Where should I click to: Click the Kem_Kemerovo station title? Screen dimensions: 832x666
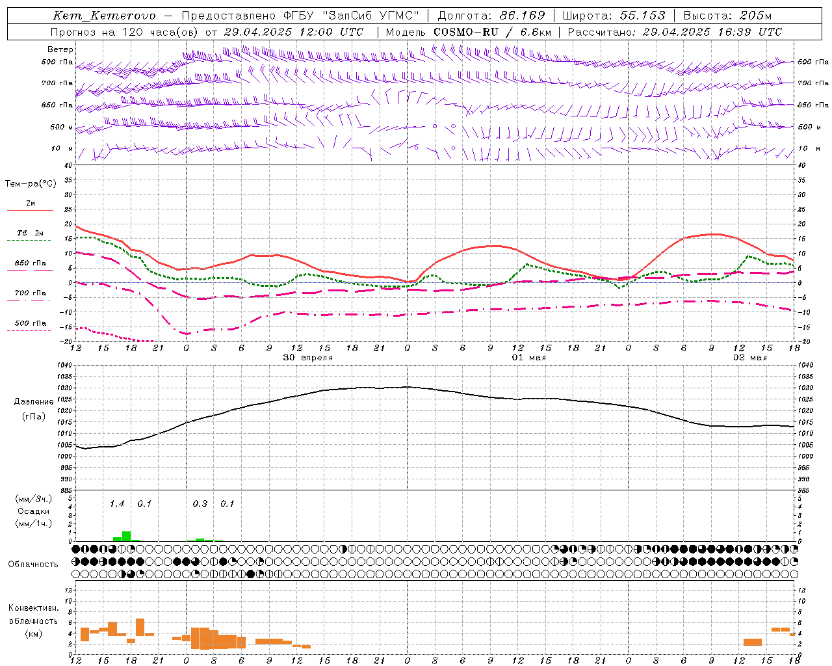click(x=104, y=16)
